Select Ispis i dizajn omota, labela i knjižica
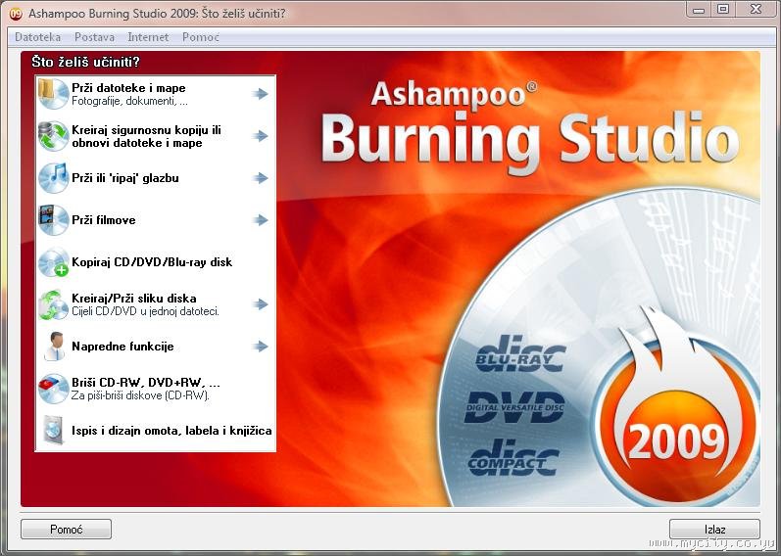 pyautogui.click(x=156, y=431)
